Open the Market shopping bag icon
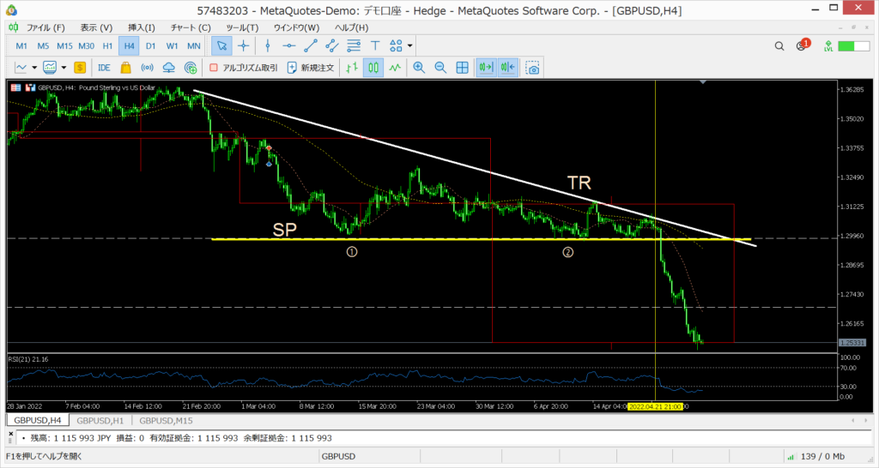879x468 pixels. (125, 67)
